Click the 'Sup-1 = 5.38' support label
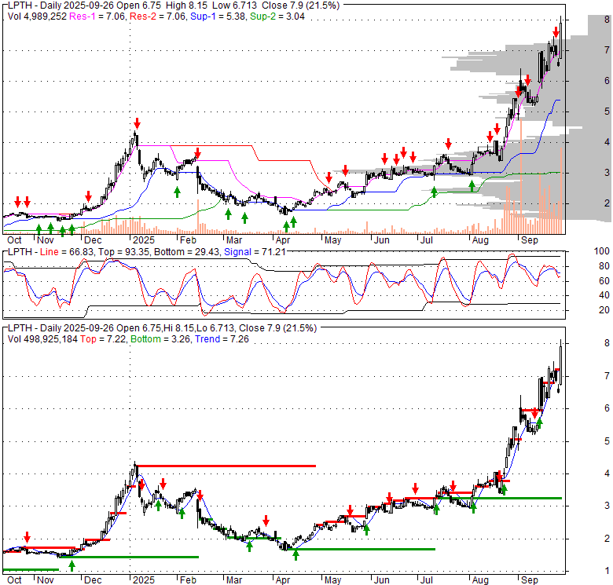Screen dimensions: 613x585 click(x=218, y=16)
